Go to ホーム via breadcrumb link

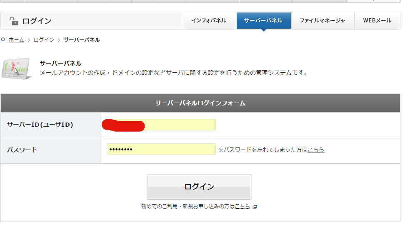click(16, 40)
